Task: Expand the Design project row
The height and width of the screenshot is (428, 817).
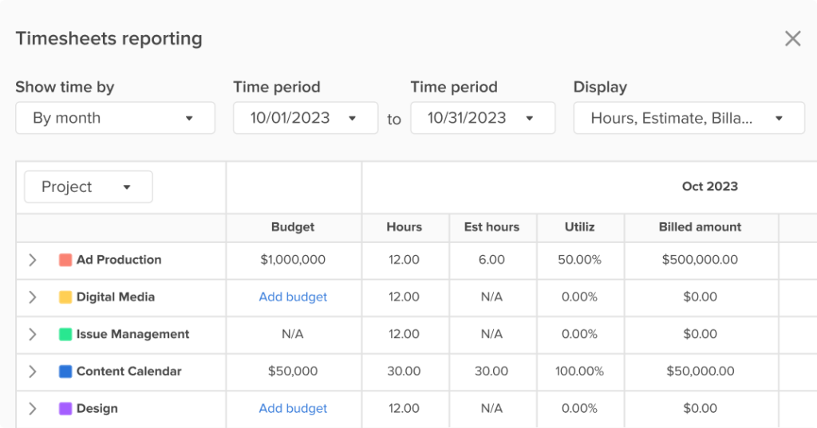Action: (x=32, y=409)
